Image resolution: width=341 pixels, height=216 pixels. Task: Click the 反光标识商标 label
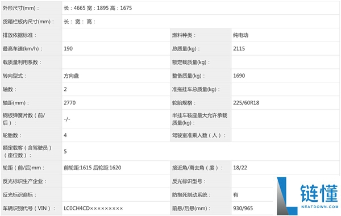19,194
